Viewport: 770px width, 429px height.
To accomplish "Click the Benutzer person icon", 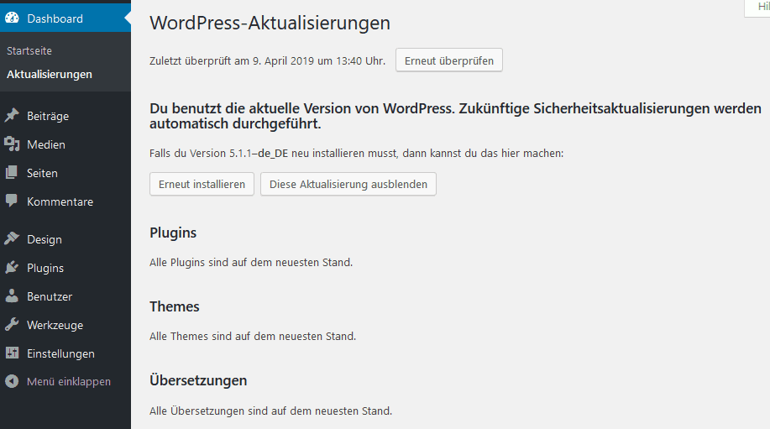I will 12,296.
